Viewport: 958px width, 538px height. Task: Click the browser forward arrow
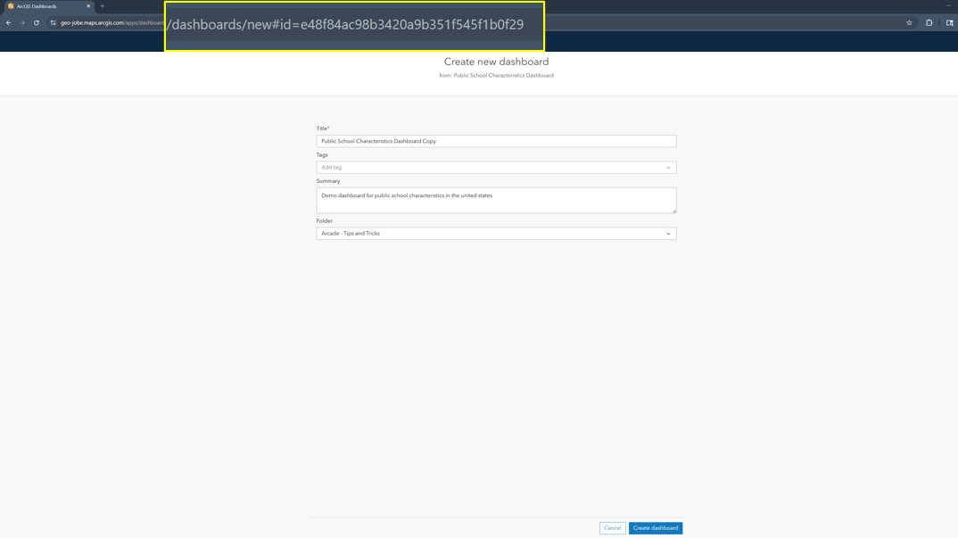22,22
